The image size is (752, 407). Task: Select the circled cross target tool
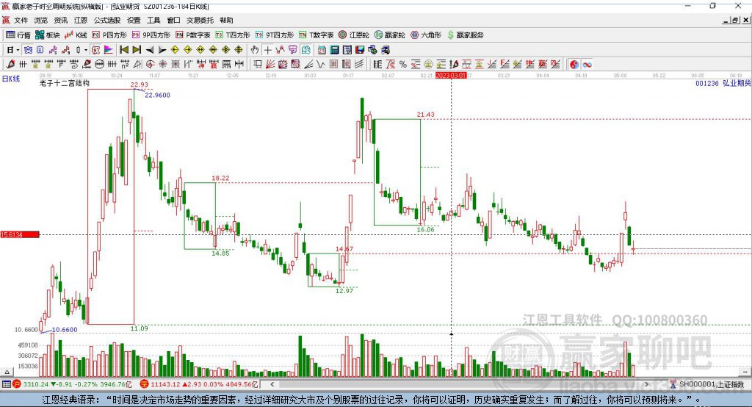pos(150,64)
